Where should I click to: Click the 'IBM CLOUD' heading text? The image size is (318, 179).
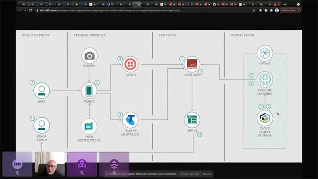[x=167, y=35]
